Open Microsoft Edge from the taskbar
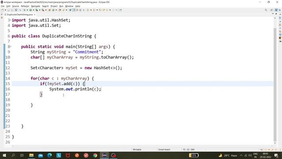The image size is (282, 159). (x=50, y=155)
